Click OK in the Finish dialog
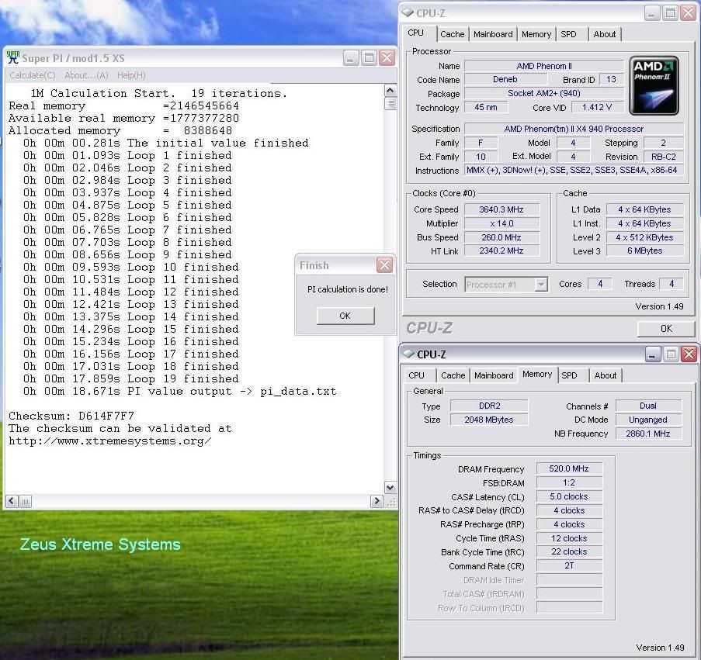Screen dimensions: 701x660 345,316
